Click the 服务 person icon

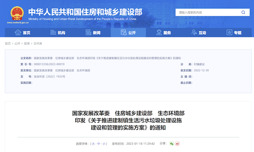(x=159, y=33)
